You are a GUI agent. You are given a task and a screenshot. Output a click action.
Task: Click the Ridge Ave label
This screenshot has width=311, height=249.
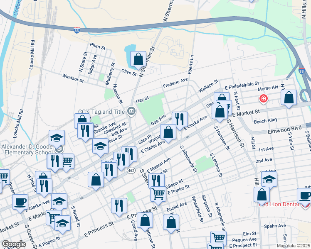coord(92,65)
